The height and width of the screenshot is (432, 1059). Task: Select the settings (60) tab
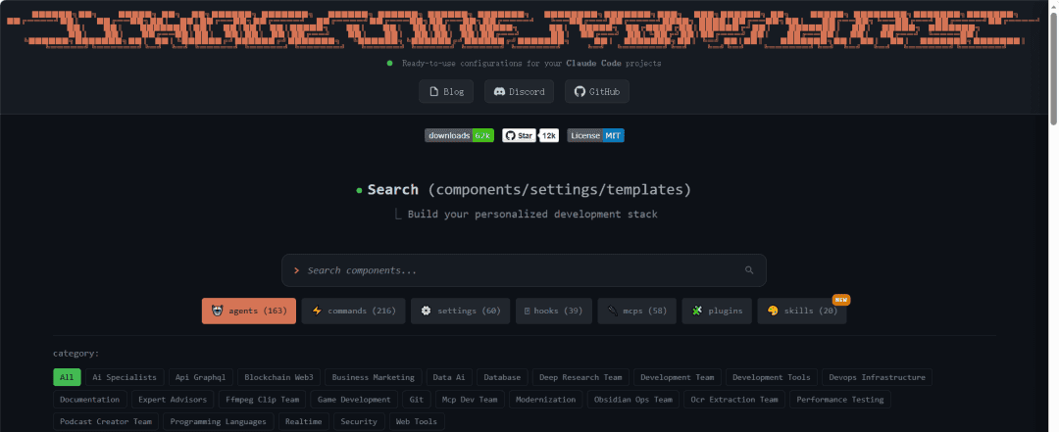(x=460, y=312)
